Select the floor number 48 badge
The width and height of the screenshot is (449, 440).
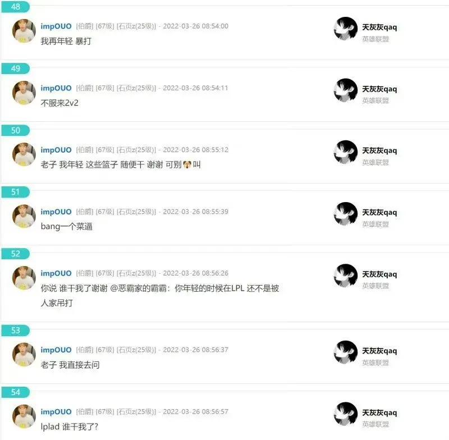click(x=16, y=7)
